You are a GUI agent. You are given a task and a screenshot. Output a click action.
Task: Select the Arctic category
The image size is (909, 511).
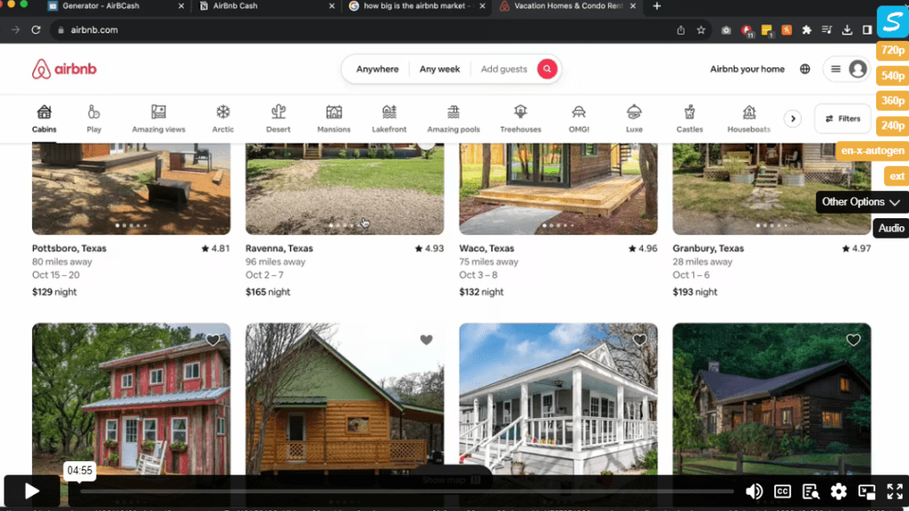coord(223,119)
